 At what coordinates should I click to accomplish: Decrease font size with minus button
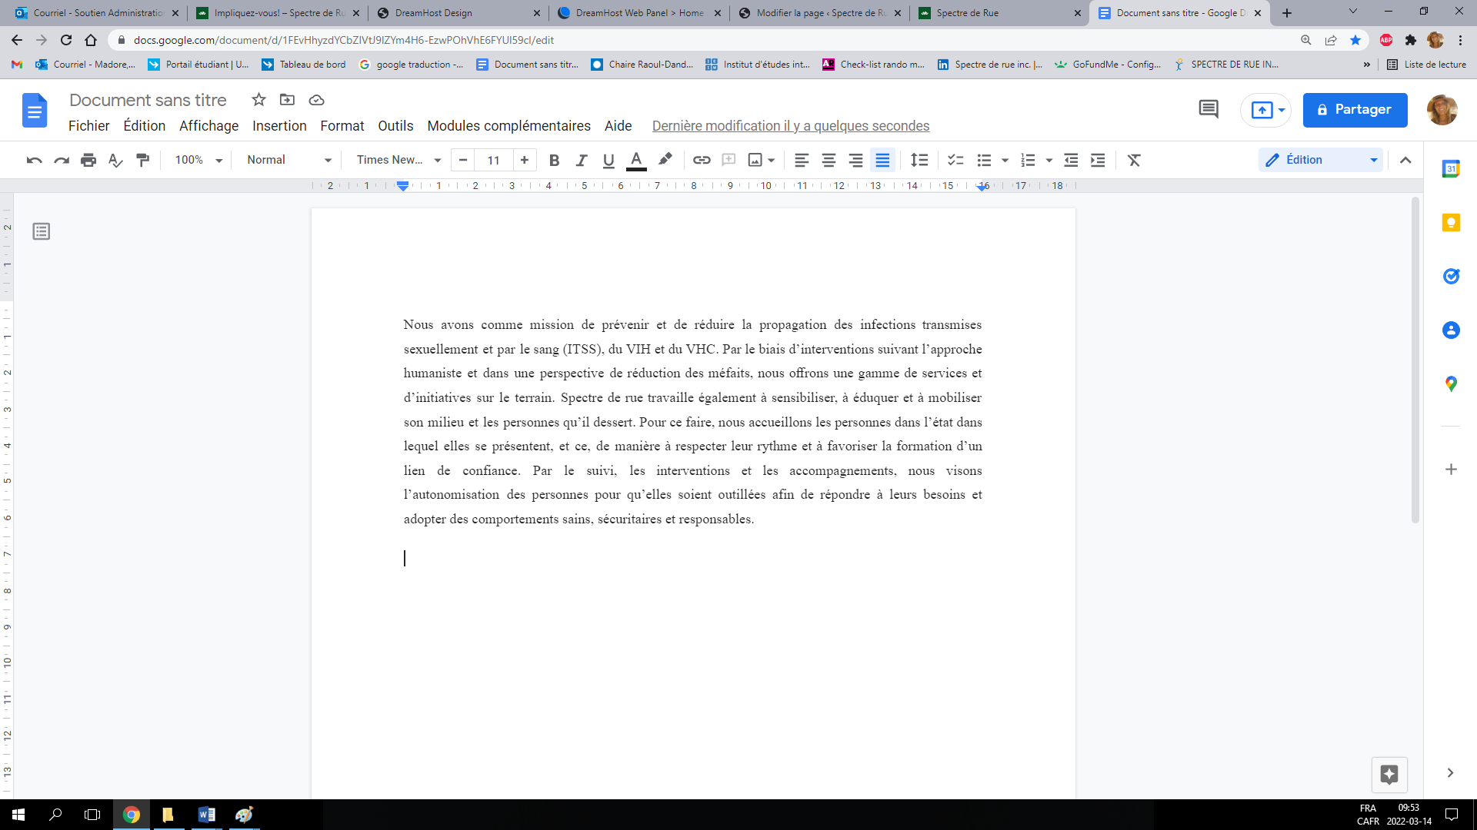(463, 160)
